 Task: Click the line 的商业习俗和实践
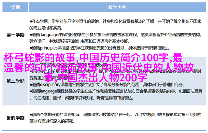(x=46, y=28)
